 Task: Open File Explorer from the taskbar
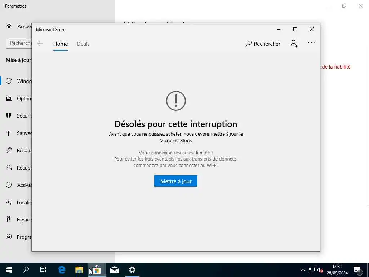(79, 270)
